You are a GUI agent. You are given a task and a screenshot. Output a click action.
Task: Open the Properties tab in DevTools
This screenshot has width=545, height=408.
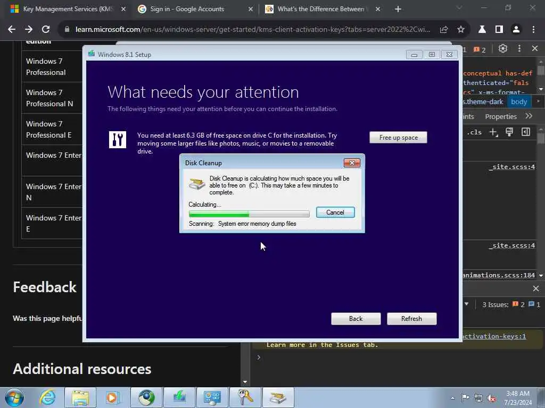(500, 116)
